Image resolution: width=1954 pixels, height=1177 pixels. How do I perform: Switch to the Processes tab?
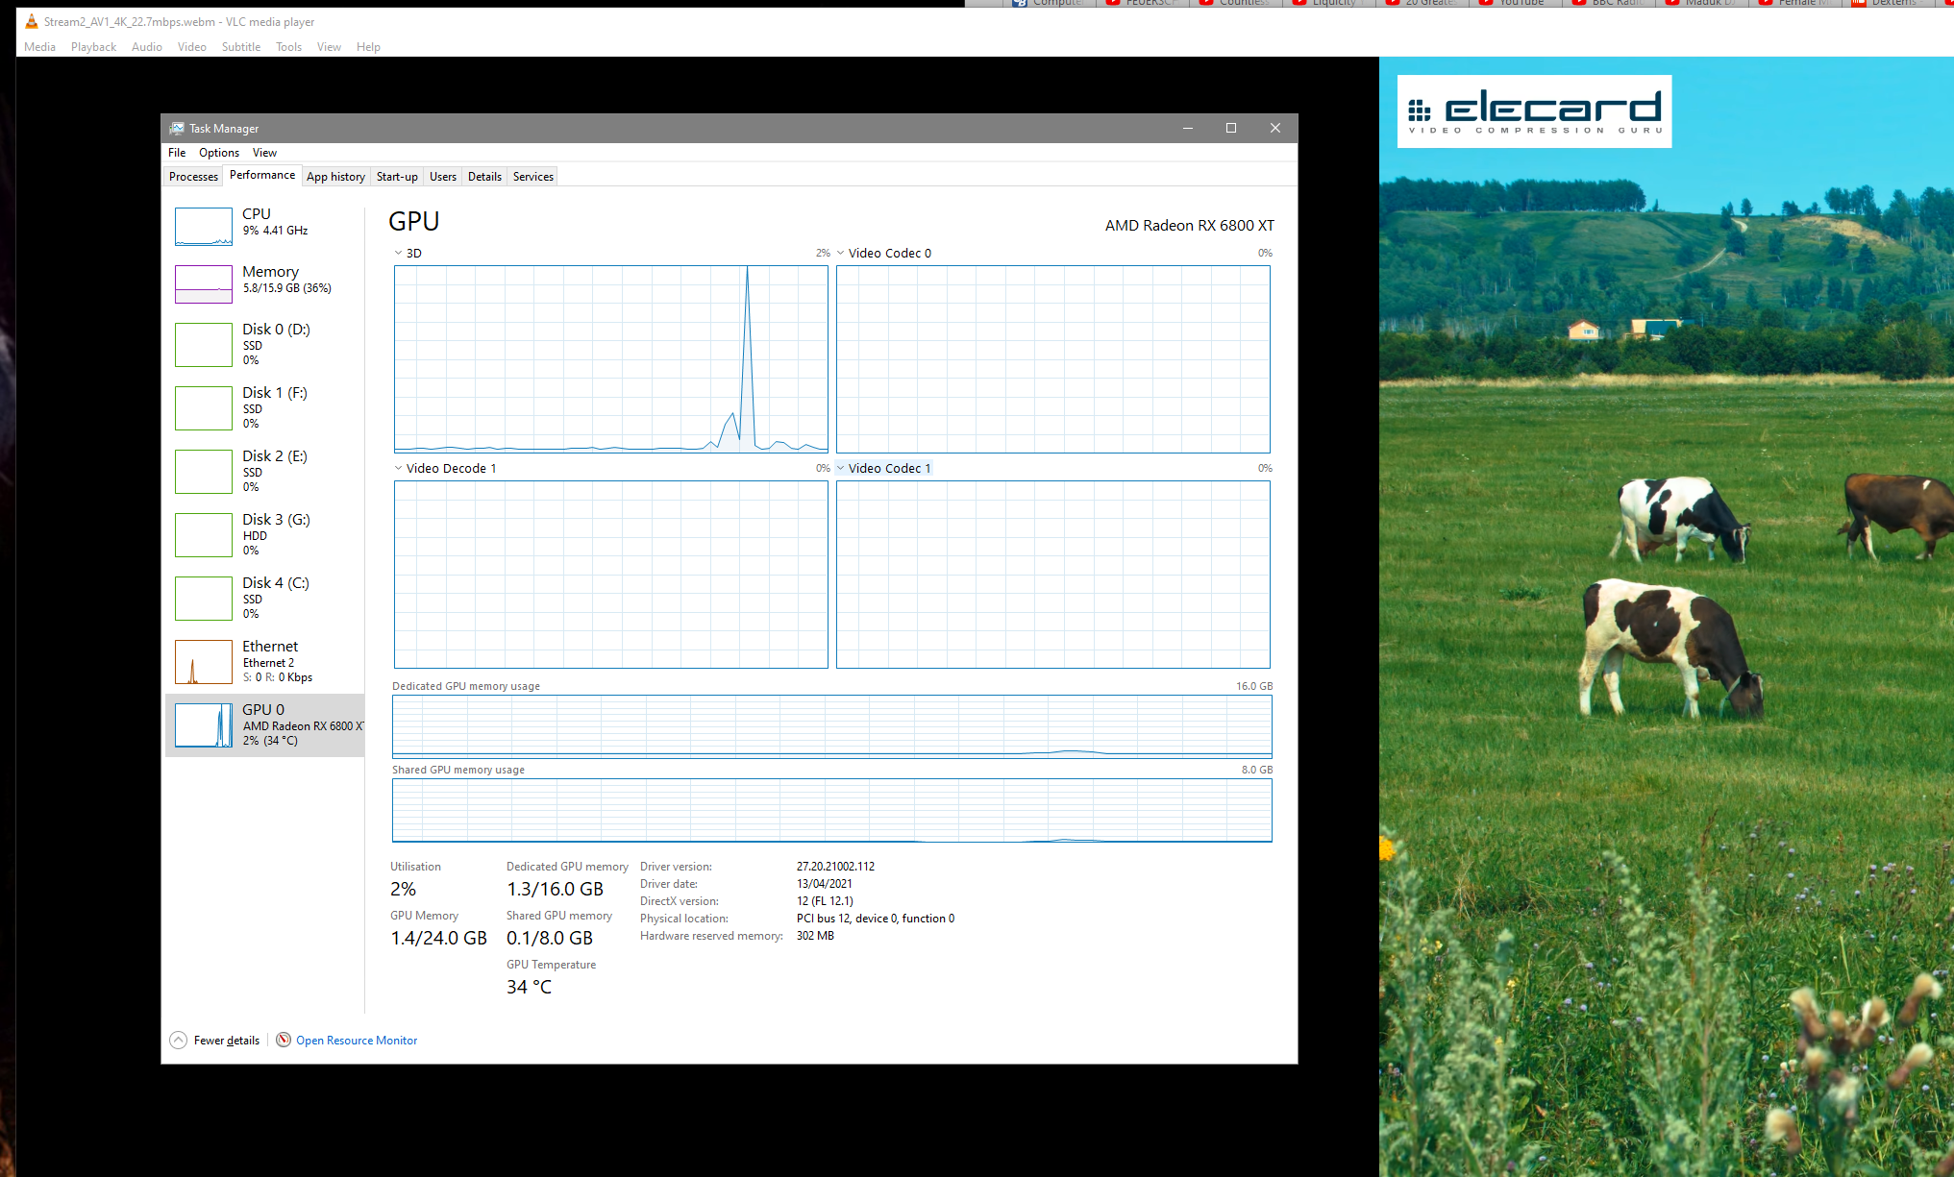(193, 177)
